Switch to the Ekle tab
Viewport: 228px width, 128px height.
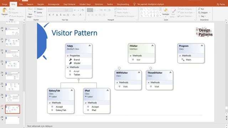tap(21, 4)
